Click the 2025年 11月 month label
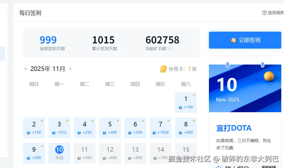The height and width of the screenshot is (168, 284). click(48, 69)
